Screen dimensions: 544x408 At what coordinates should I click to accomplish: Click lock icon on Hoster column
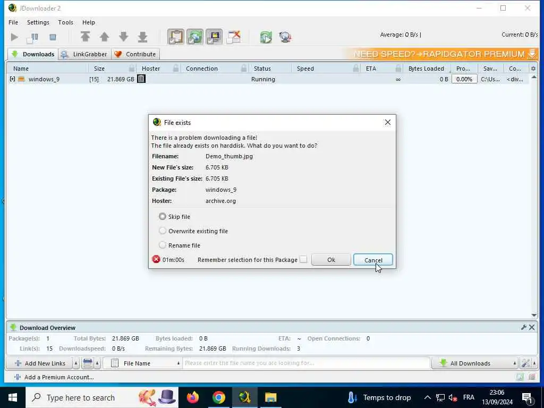(176, 69)
